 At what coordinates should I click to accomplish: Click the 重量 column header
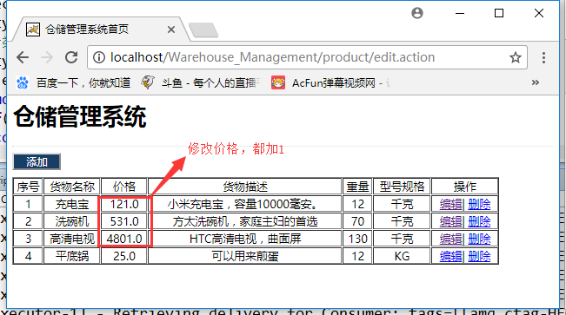point(357,187)
